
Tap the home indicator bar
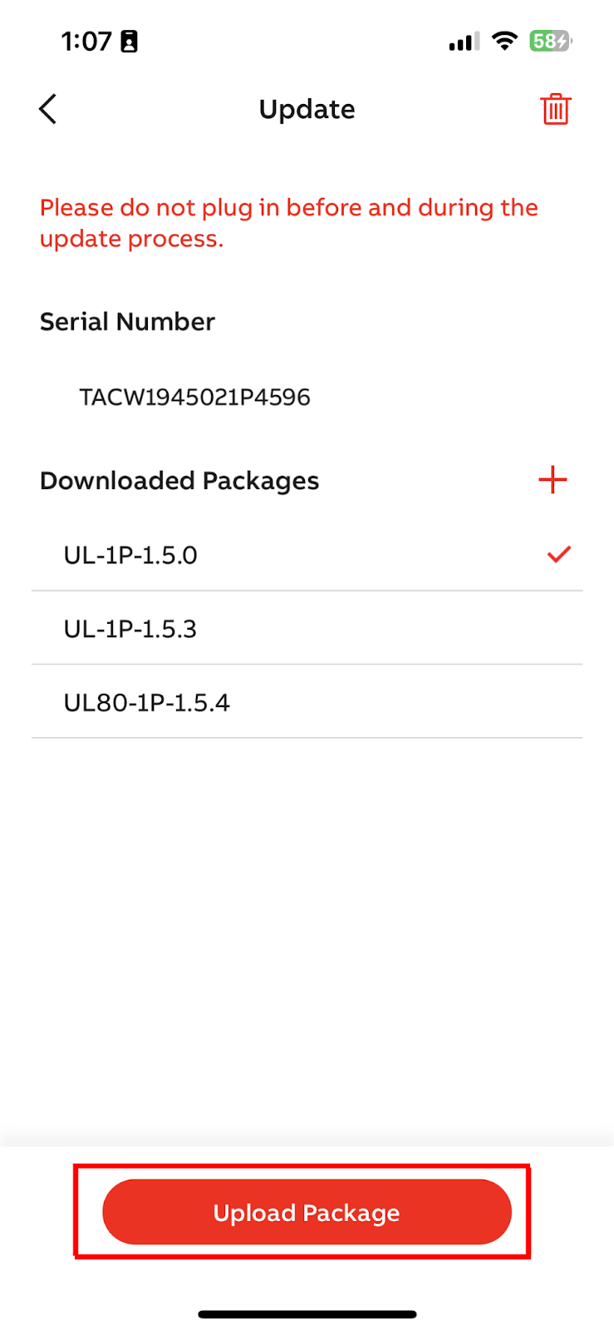click(307, 1314)
